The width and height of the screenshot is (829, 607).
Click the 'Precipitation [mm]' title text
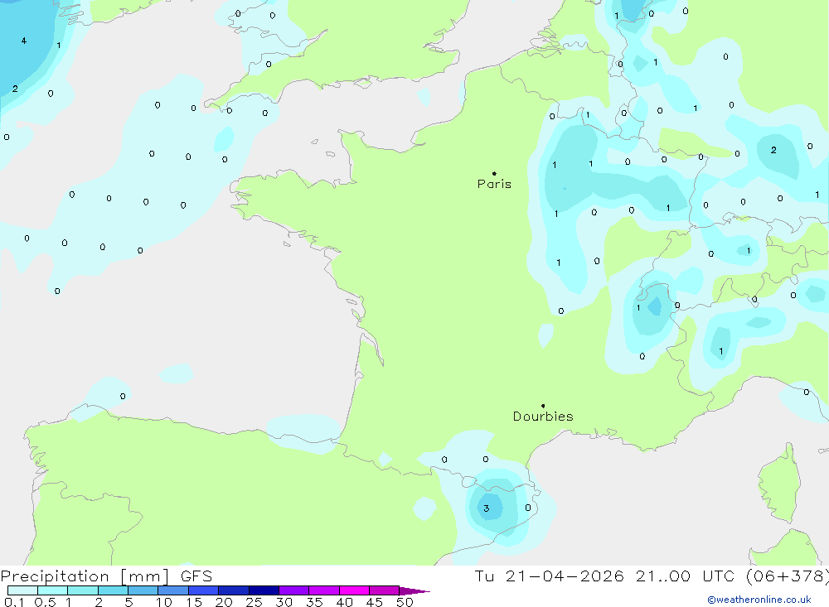[x=85, y=576]
